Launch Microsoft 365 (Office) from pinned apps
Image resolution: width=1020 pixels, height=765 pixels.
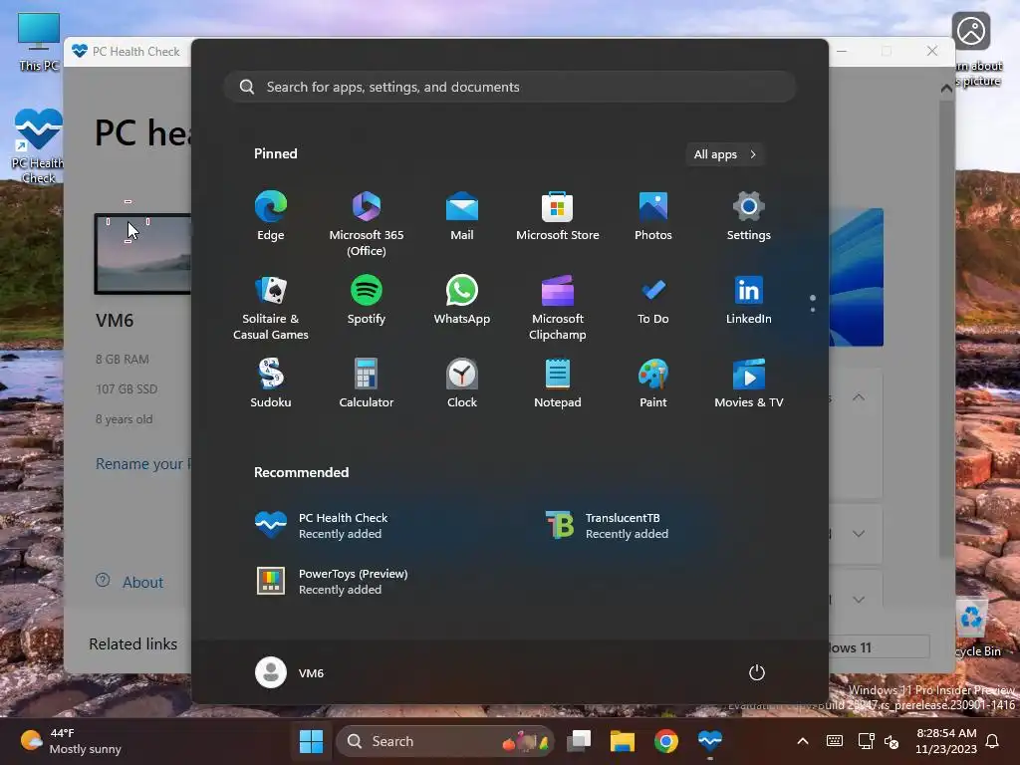pyautogui.click(x=367, y=223)
